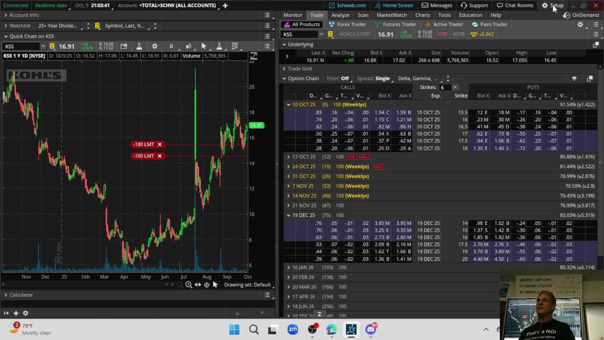
Task: Collapse the Underlying section
Action: tap(284, 44)
